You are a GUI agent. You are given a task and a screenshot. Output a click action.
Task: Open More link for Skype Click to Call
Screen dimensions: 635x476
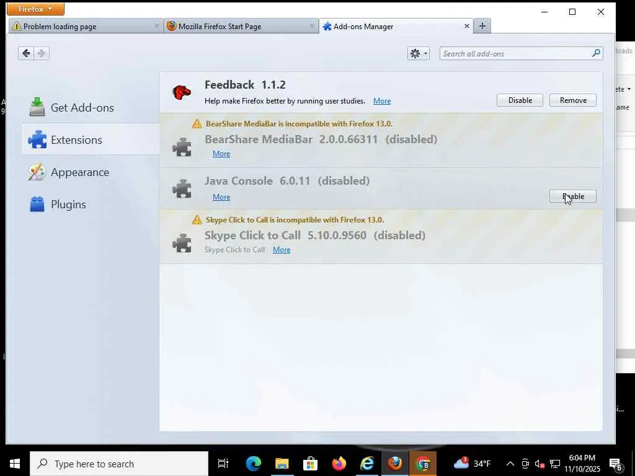click(282, 250)
